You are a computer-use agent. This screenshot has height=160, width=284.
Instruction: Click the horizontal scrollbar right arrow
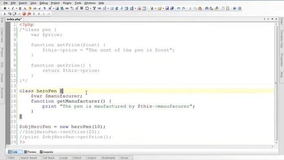coord(272,146)
